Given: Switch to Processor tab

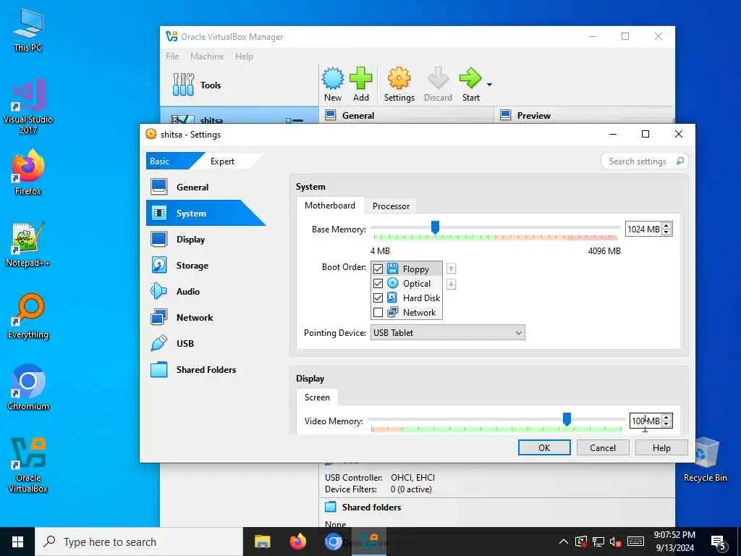Looking at the screenshot, I should pos(391,206).
